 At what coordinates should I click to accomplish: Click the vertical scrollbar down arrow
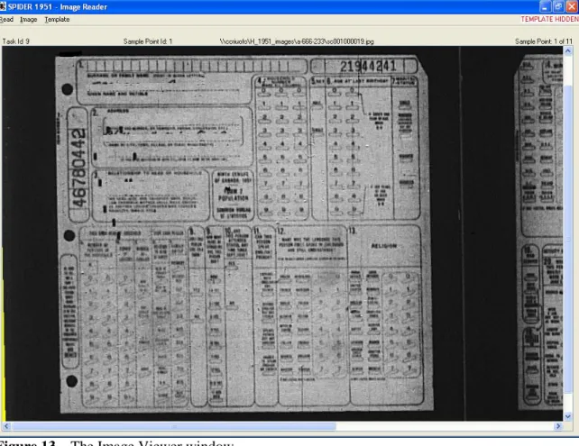568,417
